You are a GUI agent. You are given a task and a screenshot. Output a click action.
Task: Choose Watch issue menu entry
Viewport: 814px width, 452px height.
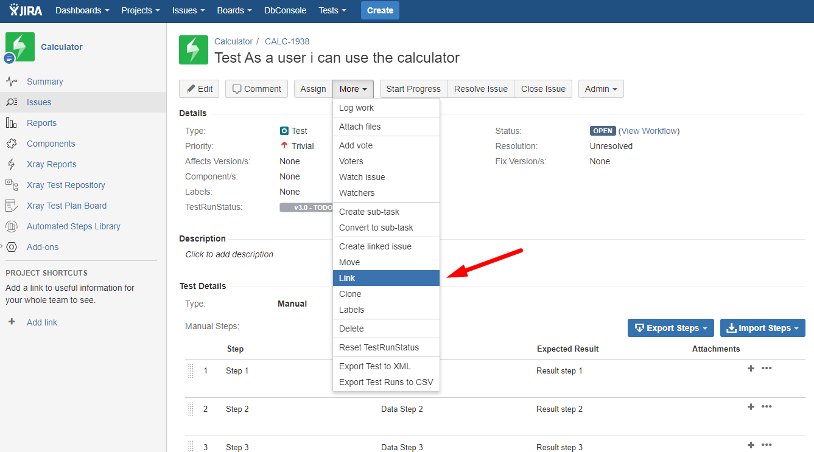click(386, 177)
